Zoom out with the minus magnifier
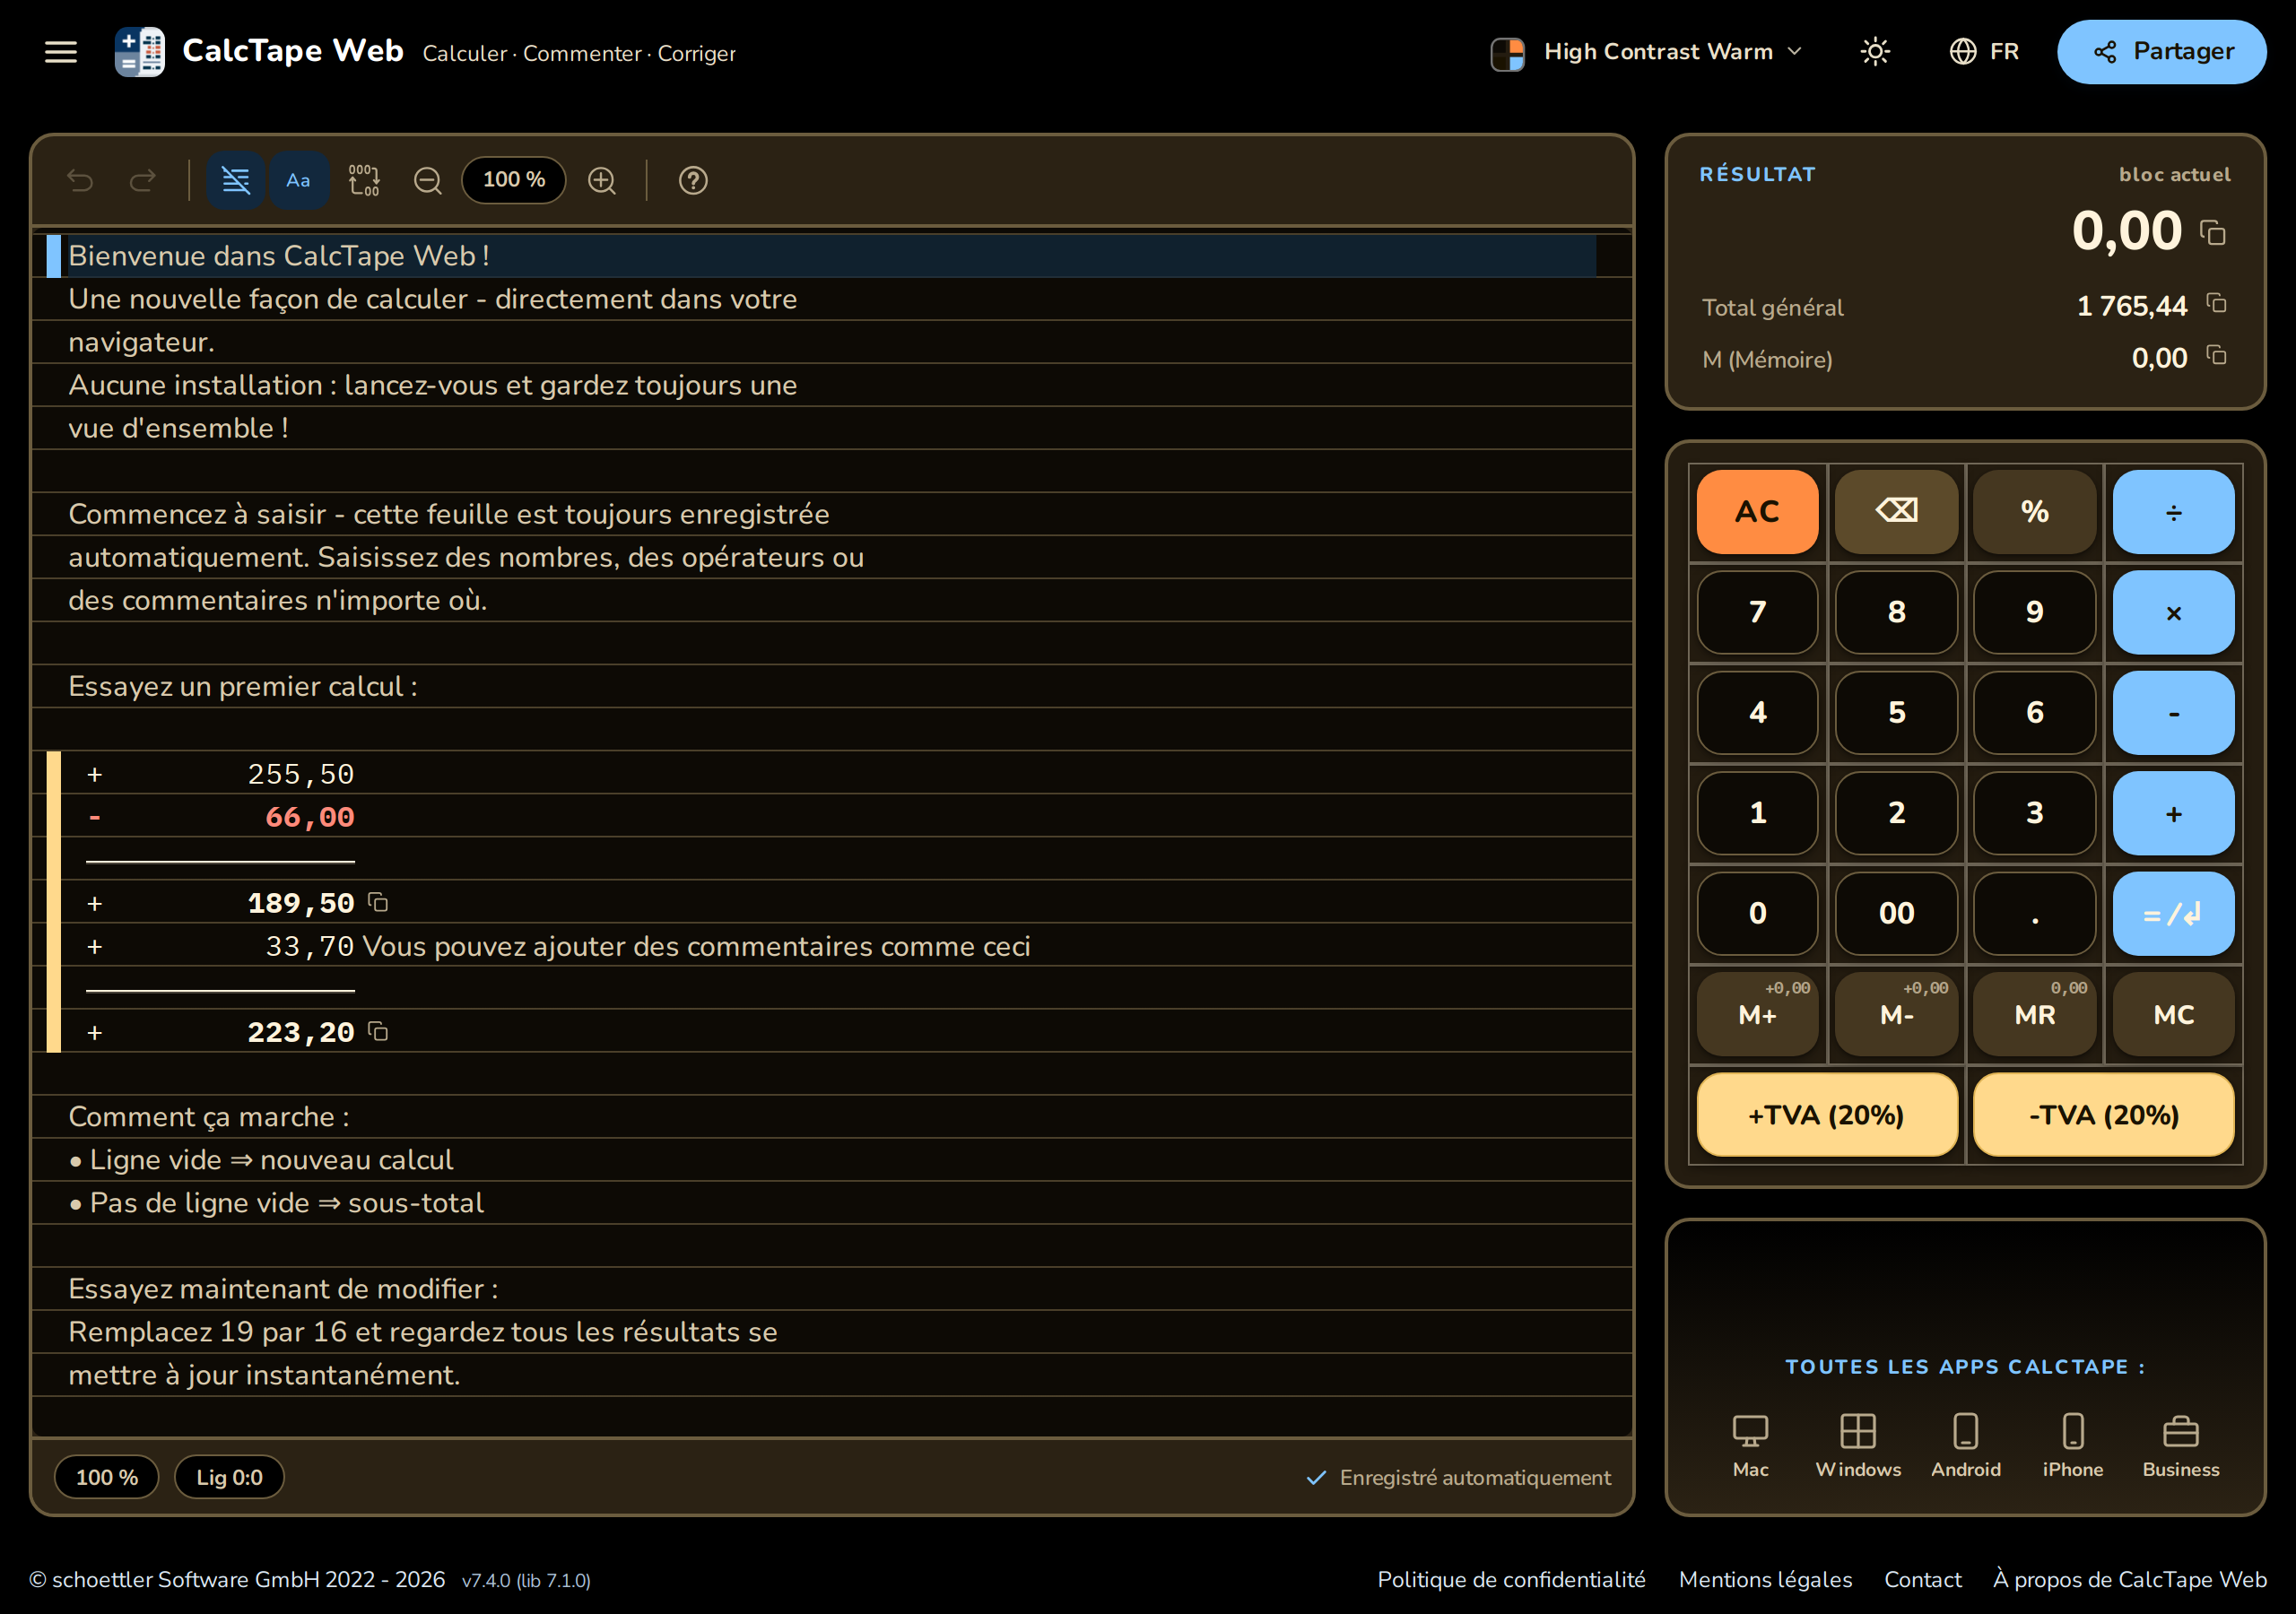This screenshot has height=1614, width=2296. click(428, 180)
